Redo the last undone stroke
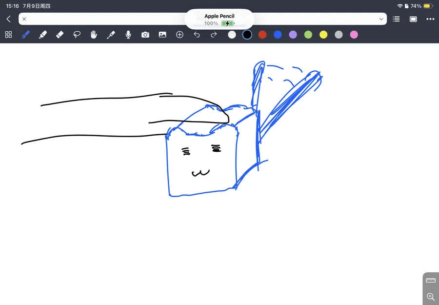 [214, 35]
